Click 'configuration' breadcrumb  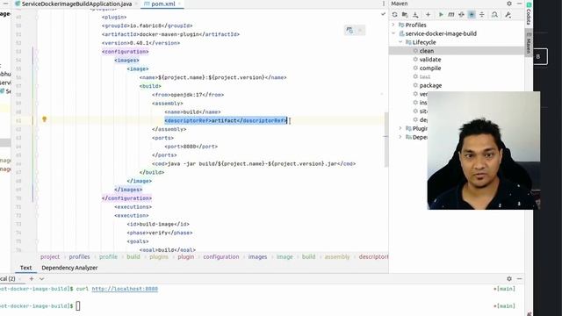(x=221, y=256)
